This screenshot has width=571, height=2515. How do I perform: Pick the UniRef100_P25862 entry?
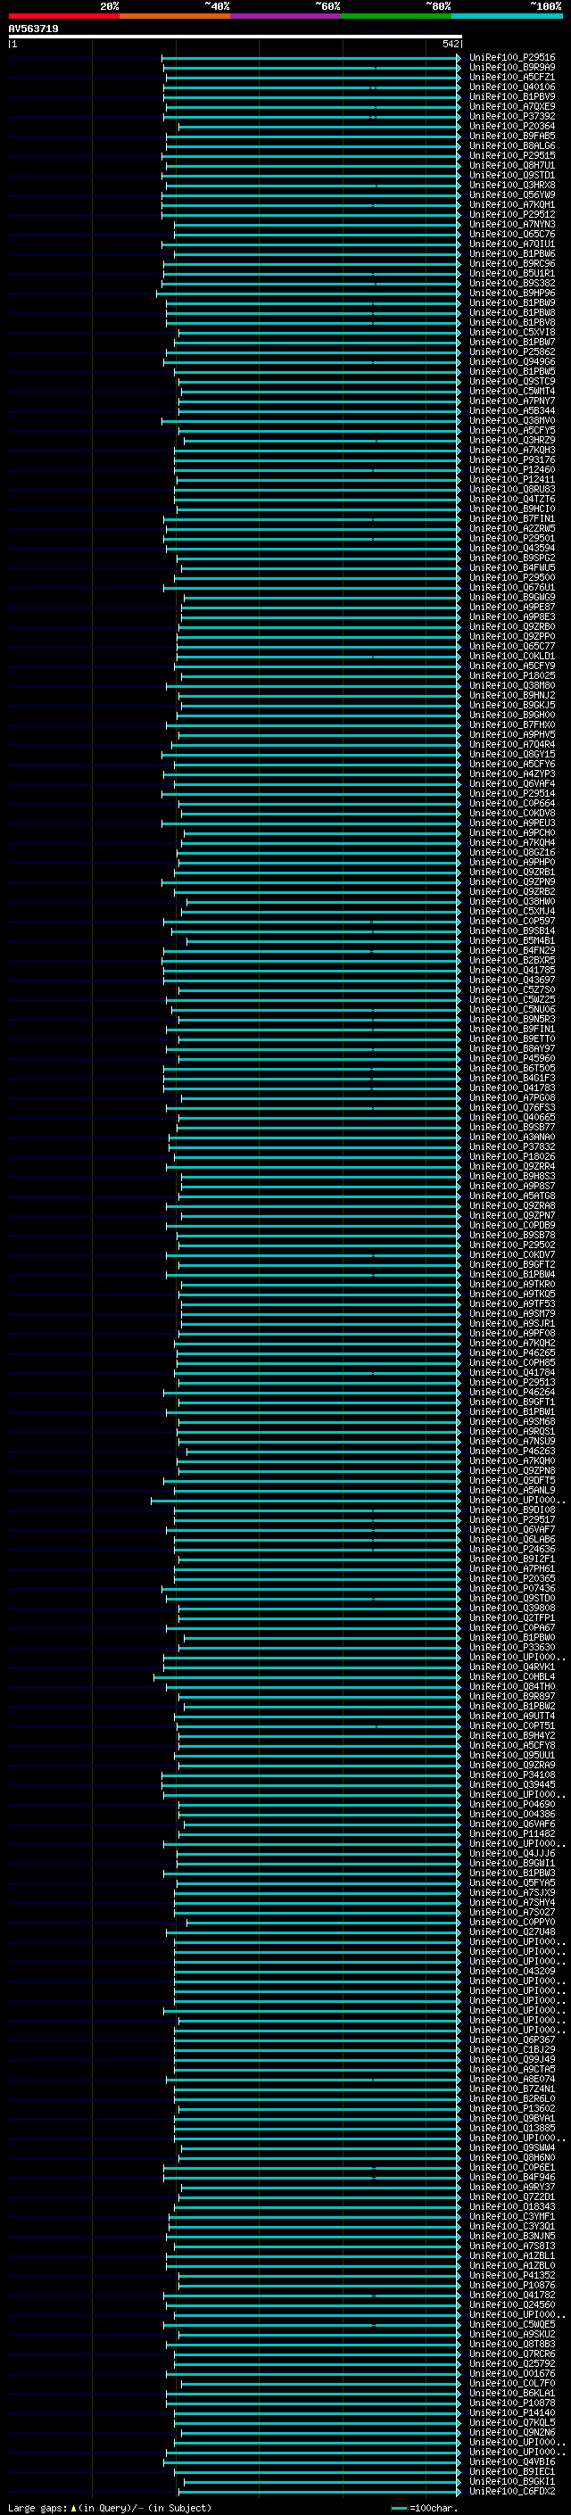coord(512,352)
